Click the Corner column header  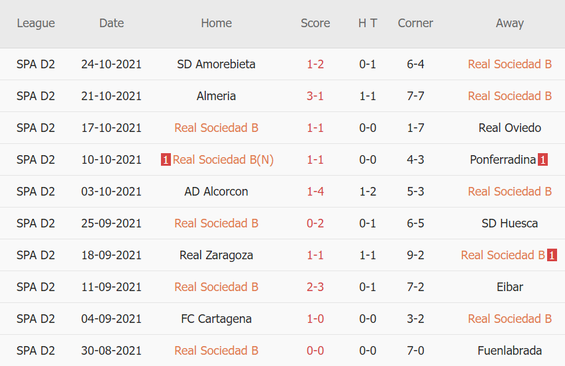tap(415, 23)
